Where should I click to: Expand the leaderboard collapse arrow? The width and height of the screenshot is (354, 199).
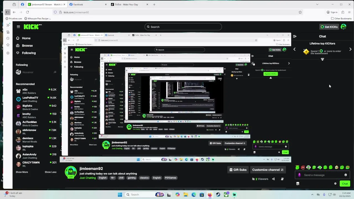pos(322,59)
